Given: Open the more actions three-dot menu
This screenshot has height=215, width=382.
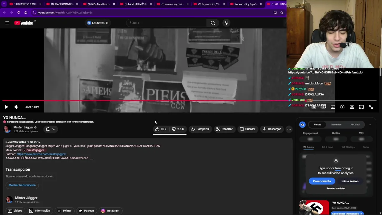Looking at the screenshot, I should (x=289, y=129).
